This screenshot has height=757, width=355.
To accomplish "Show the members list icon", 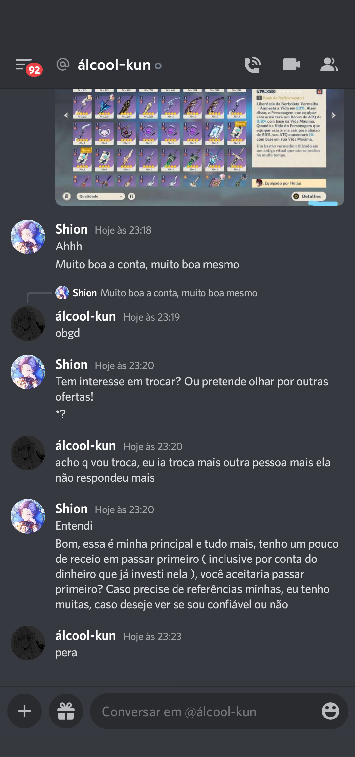I will coord(329,65).
